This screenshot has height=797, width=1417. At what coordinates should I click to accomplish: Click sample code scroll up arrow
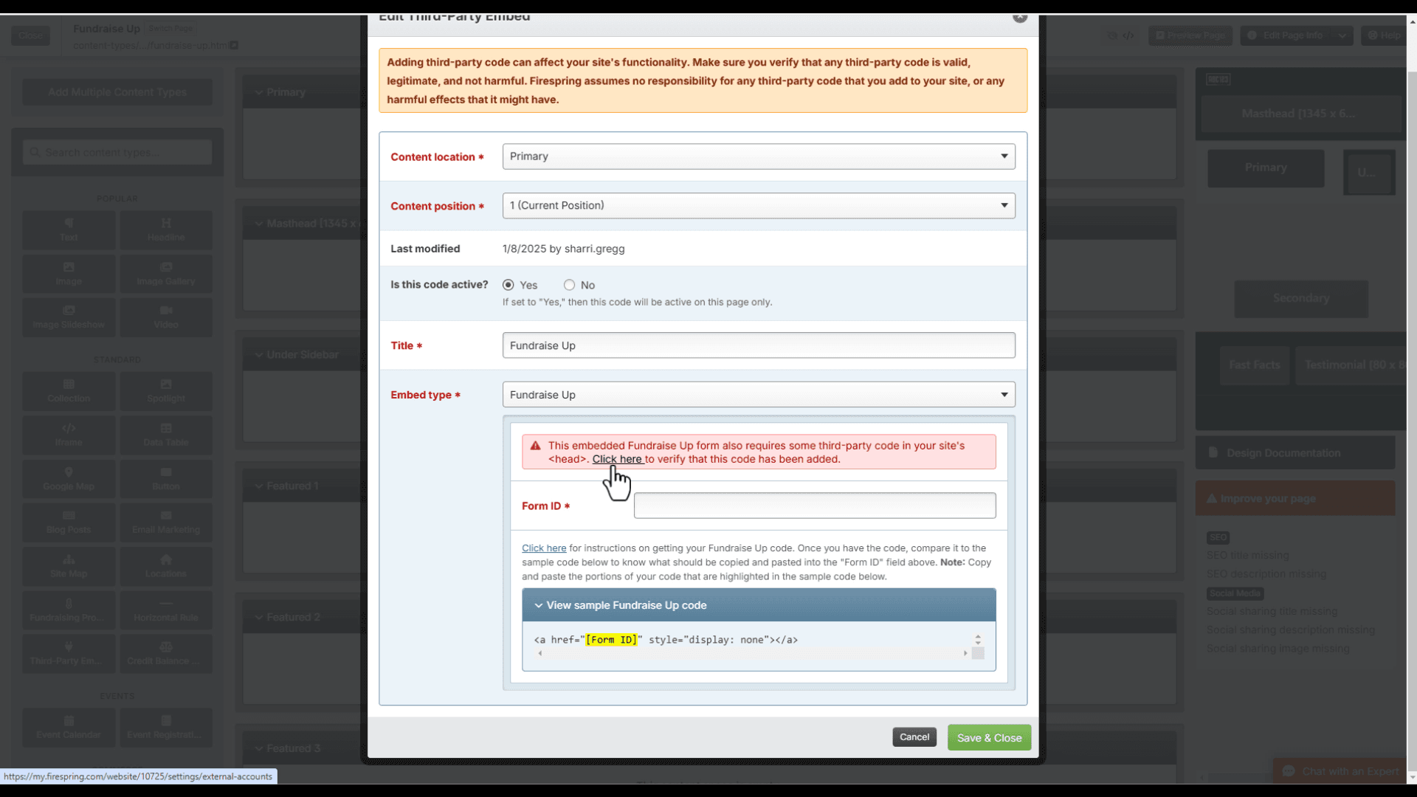pos(978,637)
